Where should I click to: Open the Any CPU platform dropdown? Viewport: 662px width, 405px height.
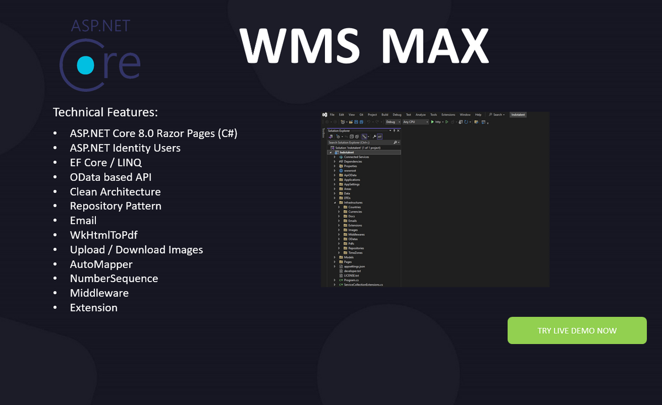coord(414,122)
